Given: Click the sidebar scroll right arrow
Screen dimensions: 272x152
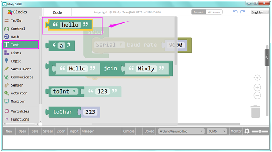Looking at the screenshot, I should pos(37,124).
